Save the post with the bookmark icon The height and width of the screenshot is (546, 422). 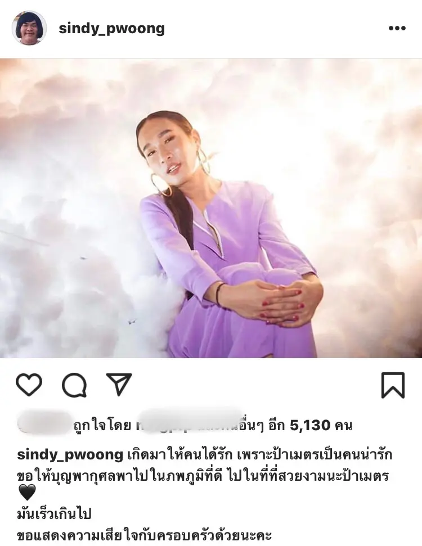(x=393, y=385)
